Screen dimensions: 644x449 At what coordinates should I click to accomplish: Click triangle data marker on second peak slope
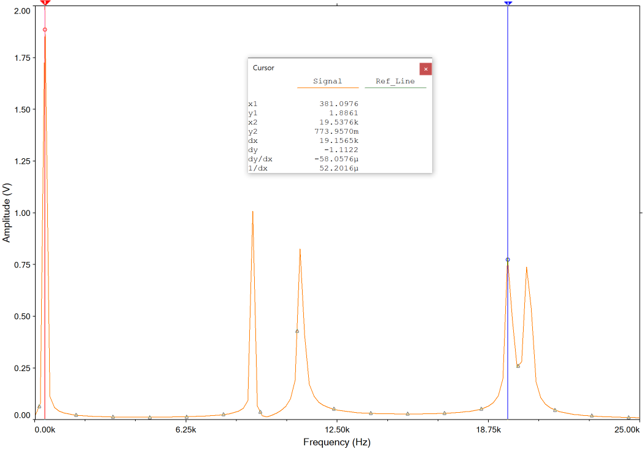tap(297, 331)
